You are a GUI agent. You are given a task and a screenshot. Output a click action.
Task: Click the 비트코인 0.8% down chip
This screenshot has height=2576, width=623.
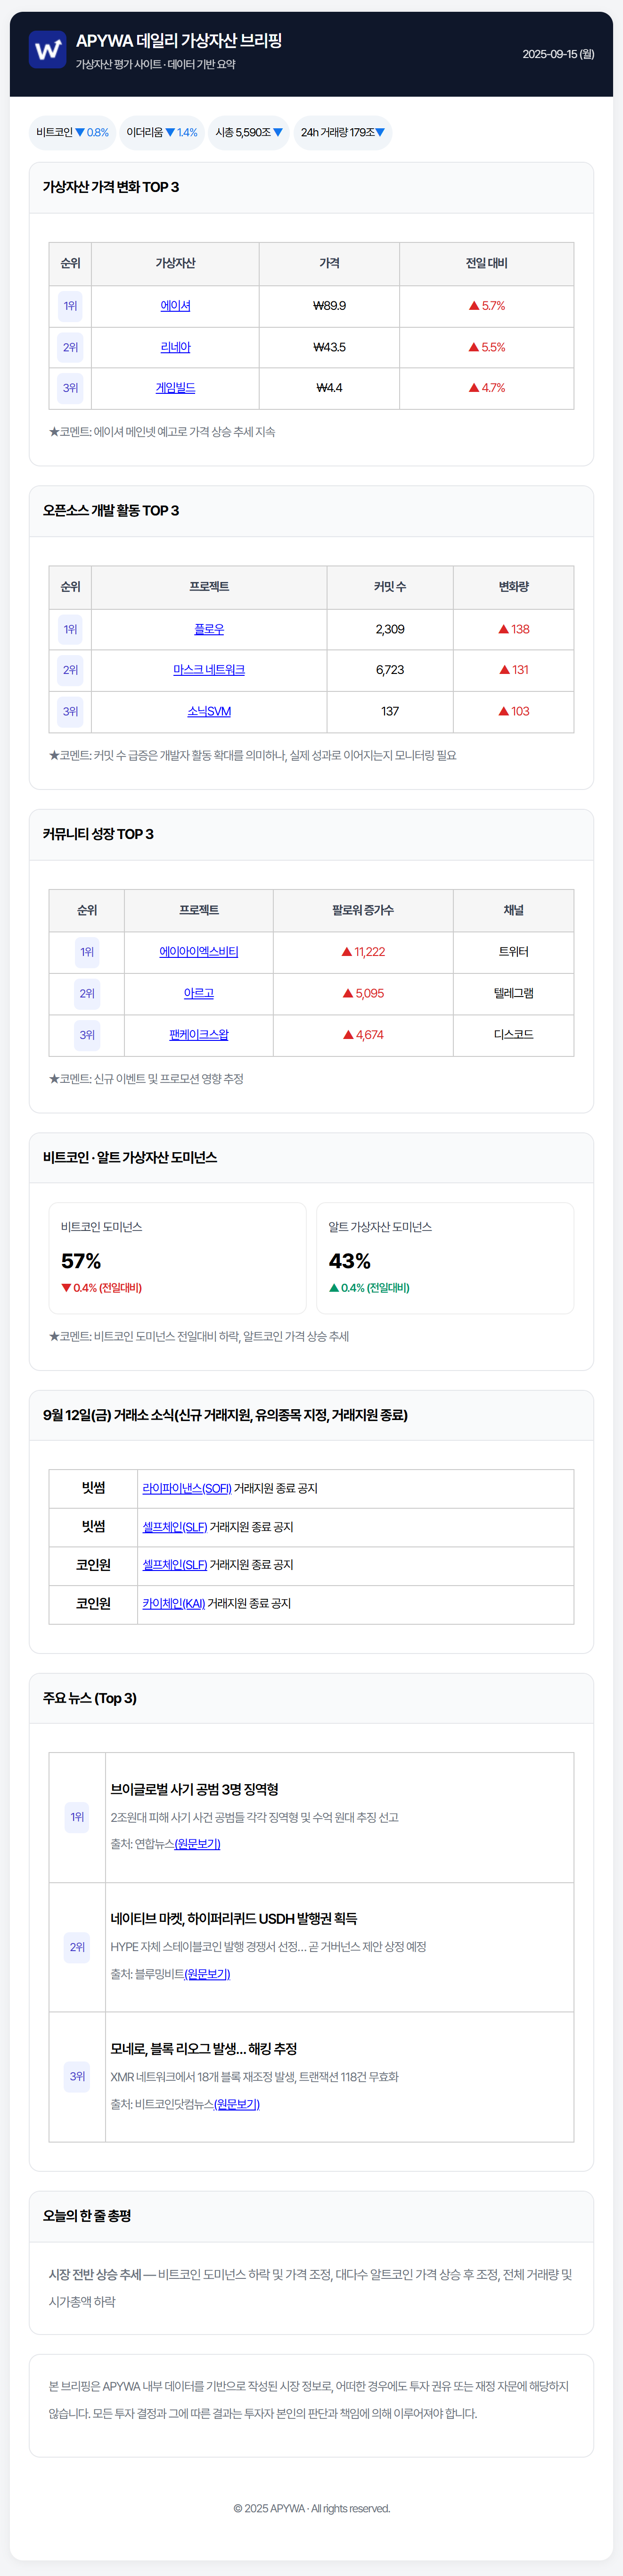pos(73,132)
